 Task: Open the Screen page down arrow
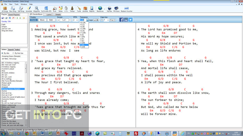point(70,20)
